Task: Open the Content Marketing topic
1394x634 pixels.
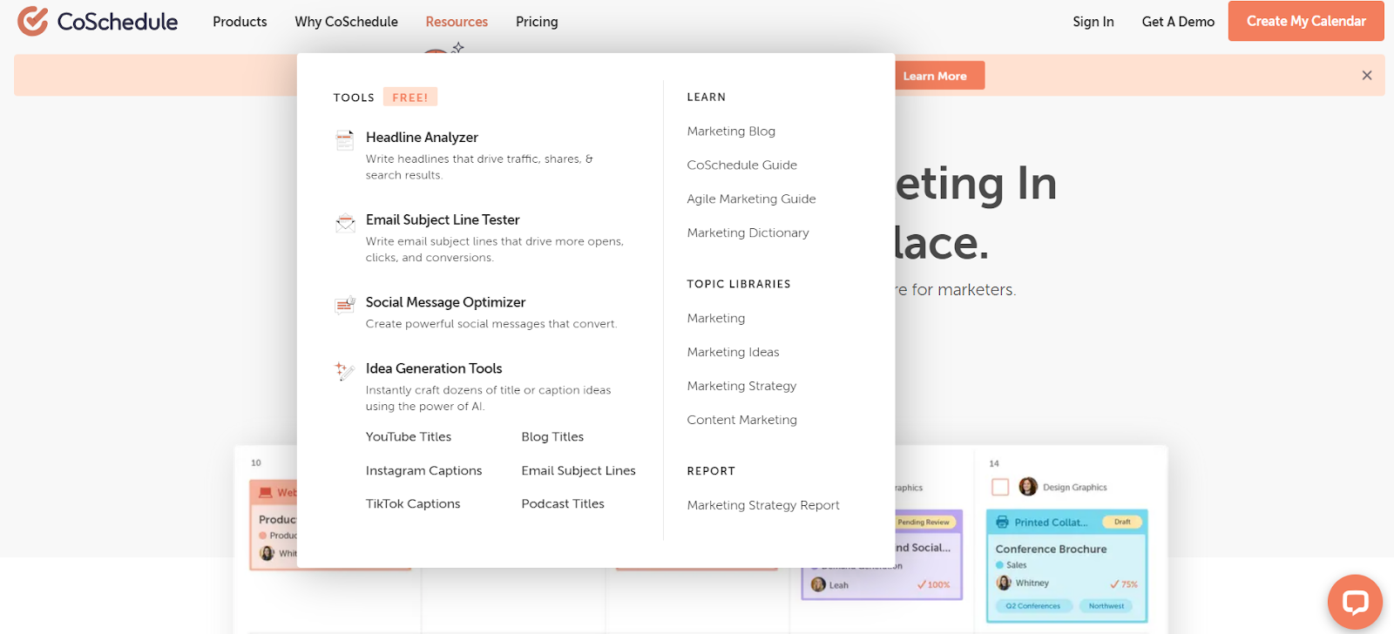Action: (x=741, y=420)
